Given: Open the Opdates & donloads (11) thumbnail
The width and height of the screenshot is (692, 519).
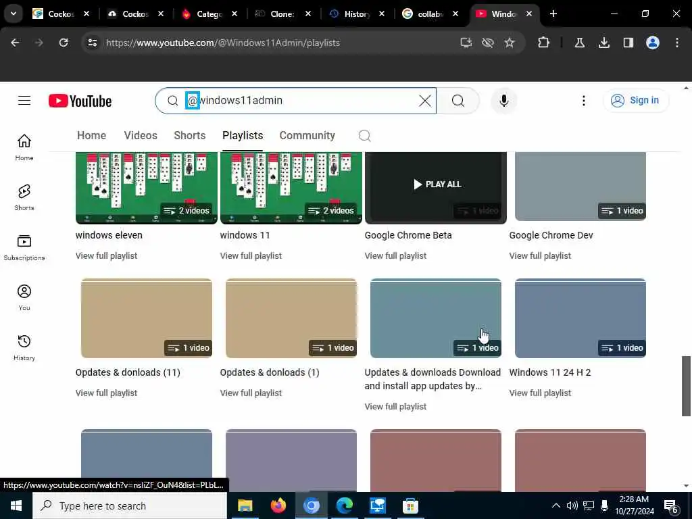Looking at the screenshot, I should (147, 318).
